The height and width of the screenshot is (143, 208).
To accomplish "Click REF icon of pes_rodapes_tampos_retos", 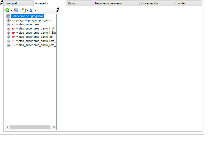I will 13,20.
